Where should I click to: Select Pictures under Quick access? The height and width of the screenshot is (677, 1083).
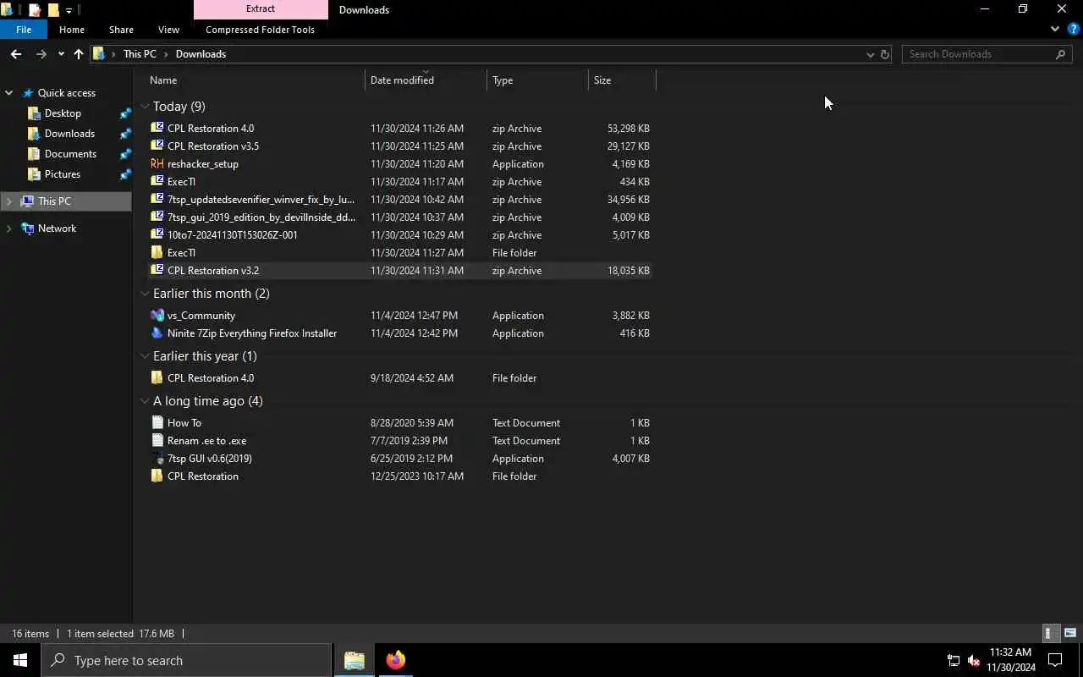63,174
